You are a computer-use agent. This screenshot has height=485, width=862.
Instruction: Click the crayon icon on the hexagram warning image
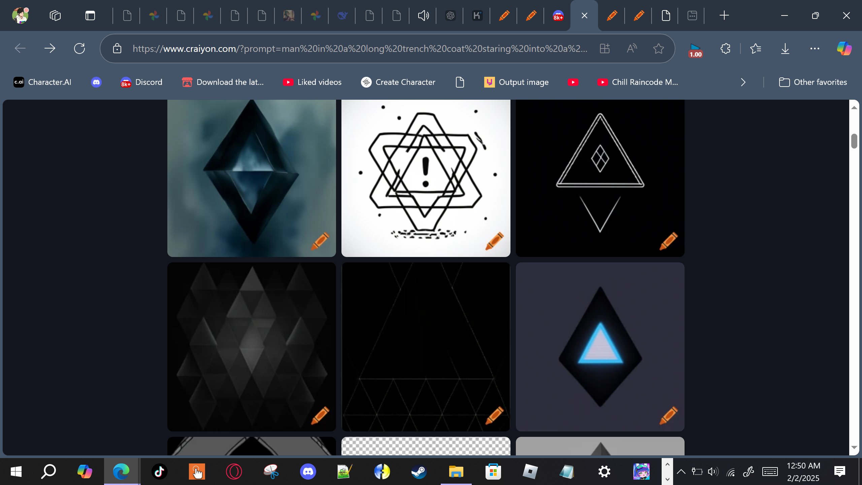pyautogui.click(x=494, y=241)
